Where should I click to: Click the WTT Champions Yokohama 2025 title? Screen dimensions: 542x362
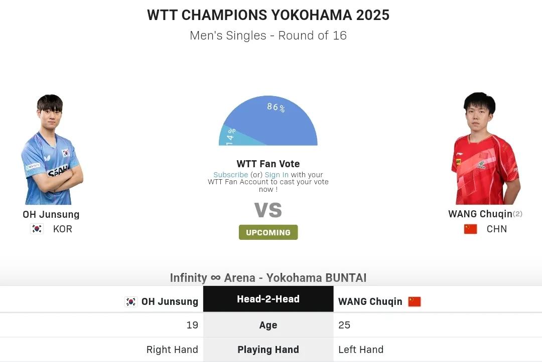pyautogui.click(x=268, y=15)
